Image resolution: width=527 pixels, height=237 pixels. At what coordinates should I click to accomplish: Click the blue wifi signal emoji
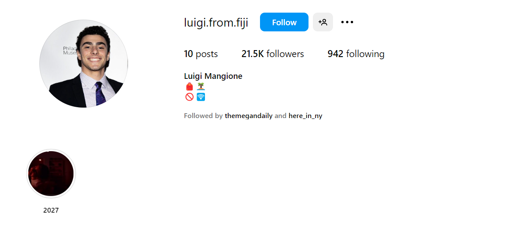click(x=201, y=97)
